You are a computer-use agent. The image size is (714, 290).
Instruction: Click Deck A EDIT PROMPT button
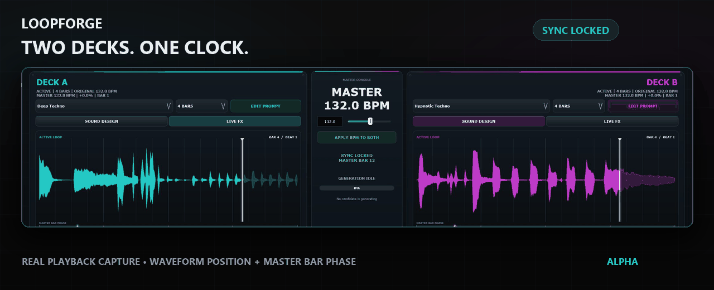click(x=266, y=106)
